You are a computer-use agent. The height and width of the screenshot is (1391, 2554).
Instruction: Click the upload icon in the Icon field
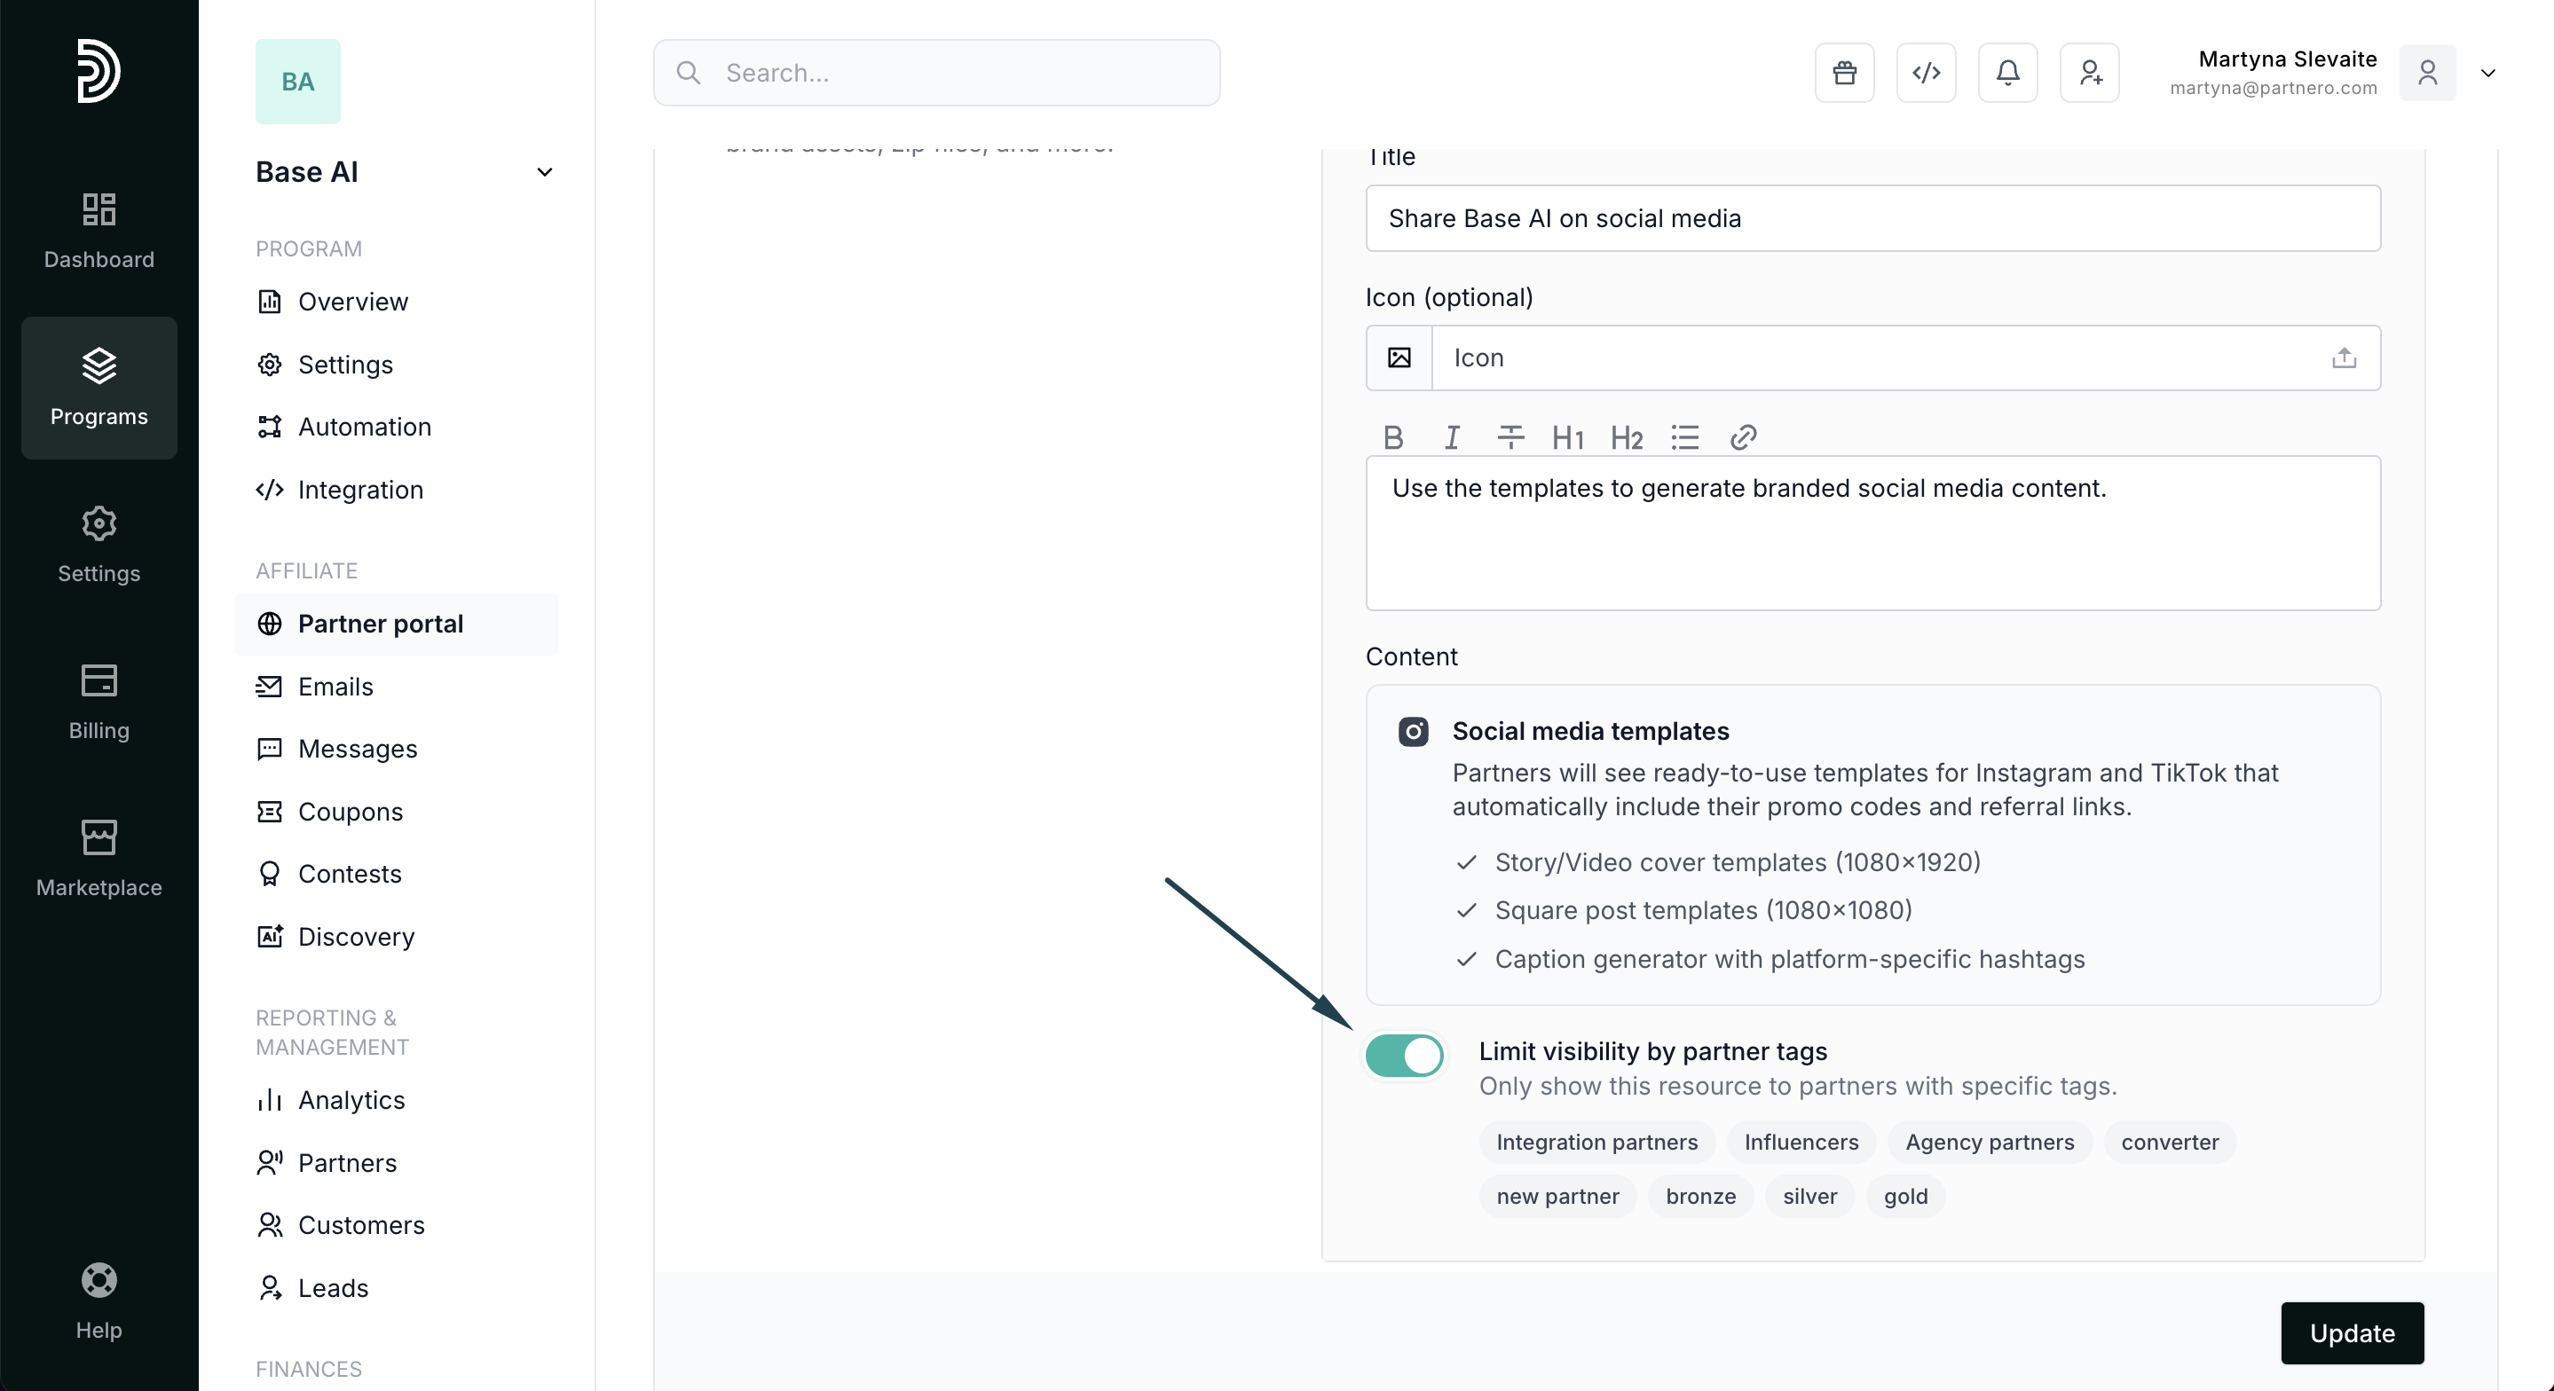click(x=2344, y=358)
